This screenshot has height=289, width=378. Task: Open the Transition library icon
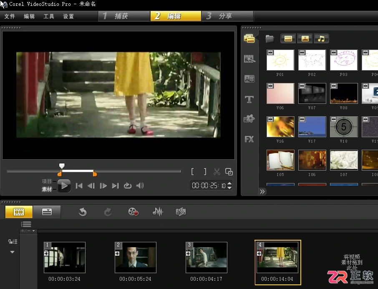click(249, 58)
